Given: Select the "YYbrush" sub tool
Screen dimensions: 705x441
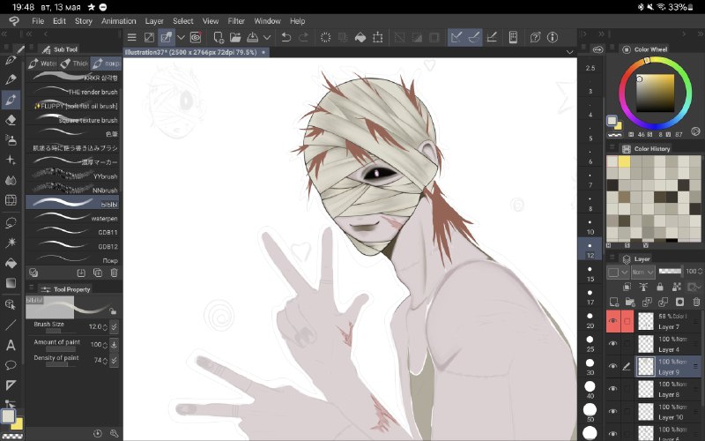Looking at the screenshot, I should click(73, 176).
